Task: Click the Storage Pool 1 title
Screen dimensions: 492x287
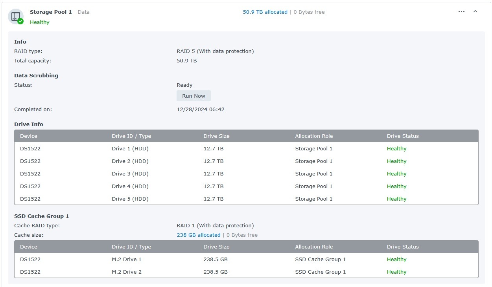Action: pos(51,12)
